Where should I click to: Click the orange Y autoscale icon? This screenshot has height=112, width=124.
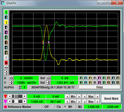click(x=109, y=83)
